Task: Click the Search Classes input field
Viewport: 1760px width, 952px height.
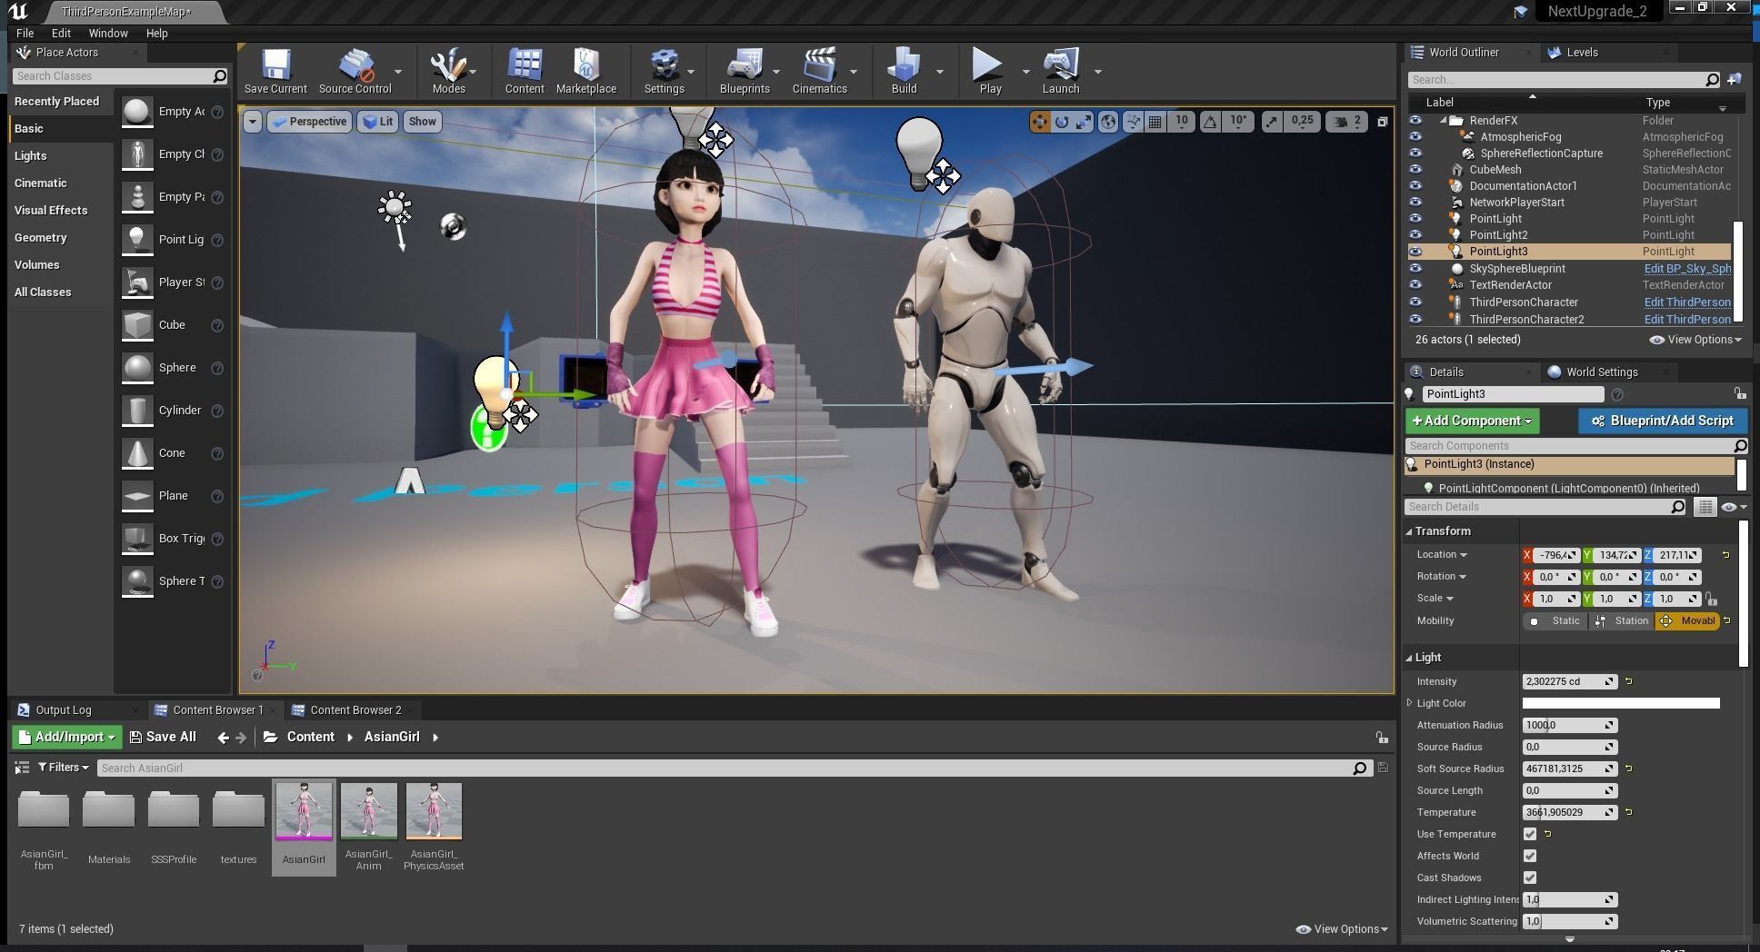Action: point(119,76)
